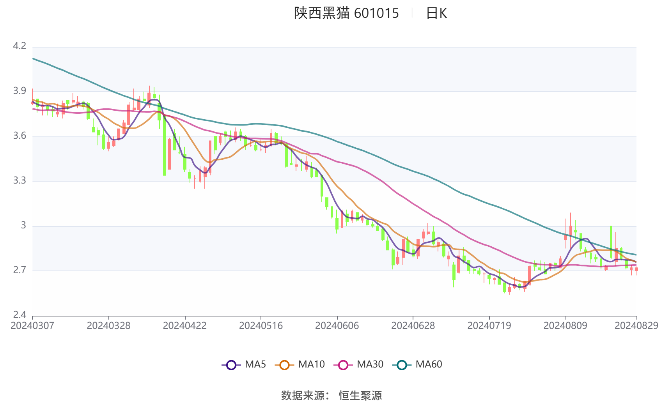Click the 20240628 x-axis date label
The width and height of the screenshot is (663, 403).
[x=413, y=325]
